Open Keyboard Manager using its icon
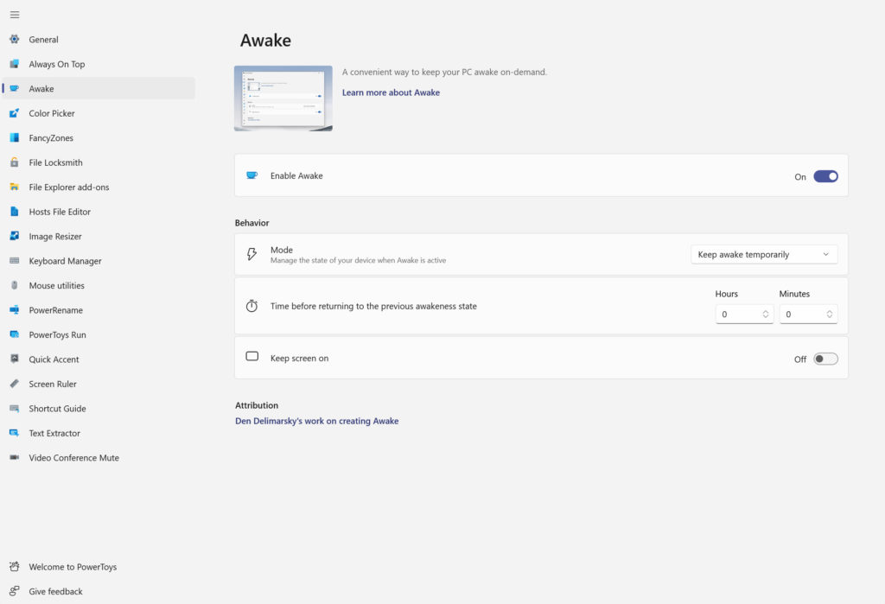The image size is (885, 604). click(14, 261)
